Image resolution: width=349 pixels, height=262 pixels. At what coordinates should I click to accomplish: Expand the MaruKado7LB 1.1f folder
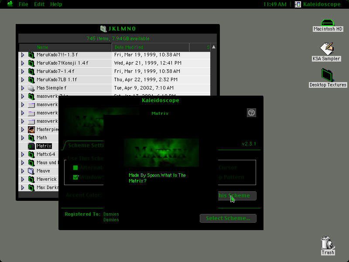click(23, 79)
